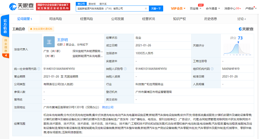Open the 附近公司 link
This screenshot has height=139, width=259.
coord(108,107)
